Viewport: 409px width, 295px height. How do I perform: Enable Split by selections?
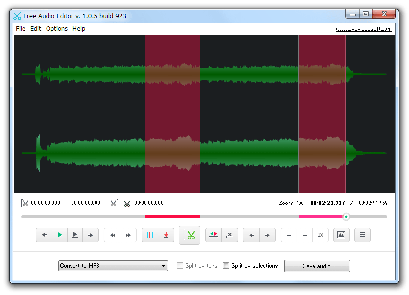point(226,266)
